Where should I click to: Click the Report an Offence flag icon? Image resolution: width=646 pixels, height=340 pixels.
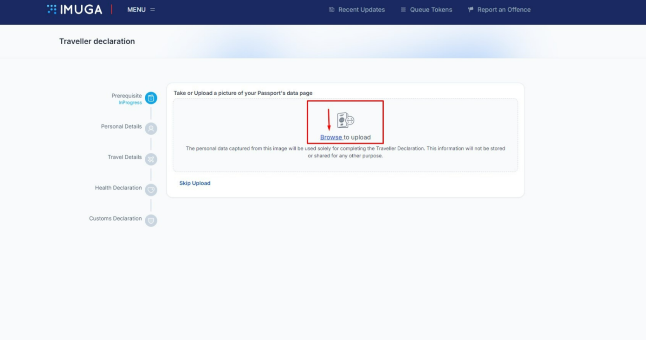(471, 10)
